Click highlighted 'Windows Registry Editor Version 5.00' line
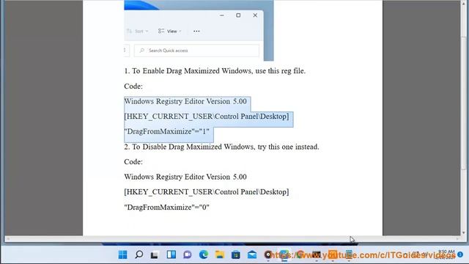This screenshot has width=469, height=264. point(185,101)
